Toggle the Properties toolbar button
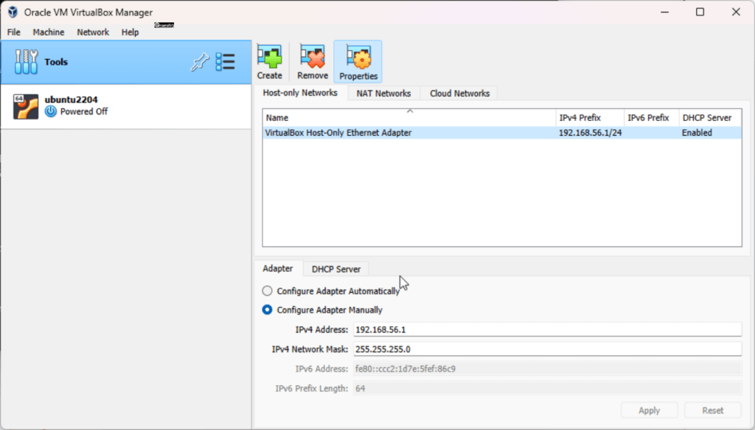The width and height of the screenshot is (755, 430). 358,62
